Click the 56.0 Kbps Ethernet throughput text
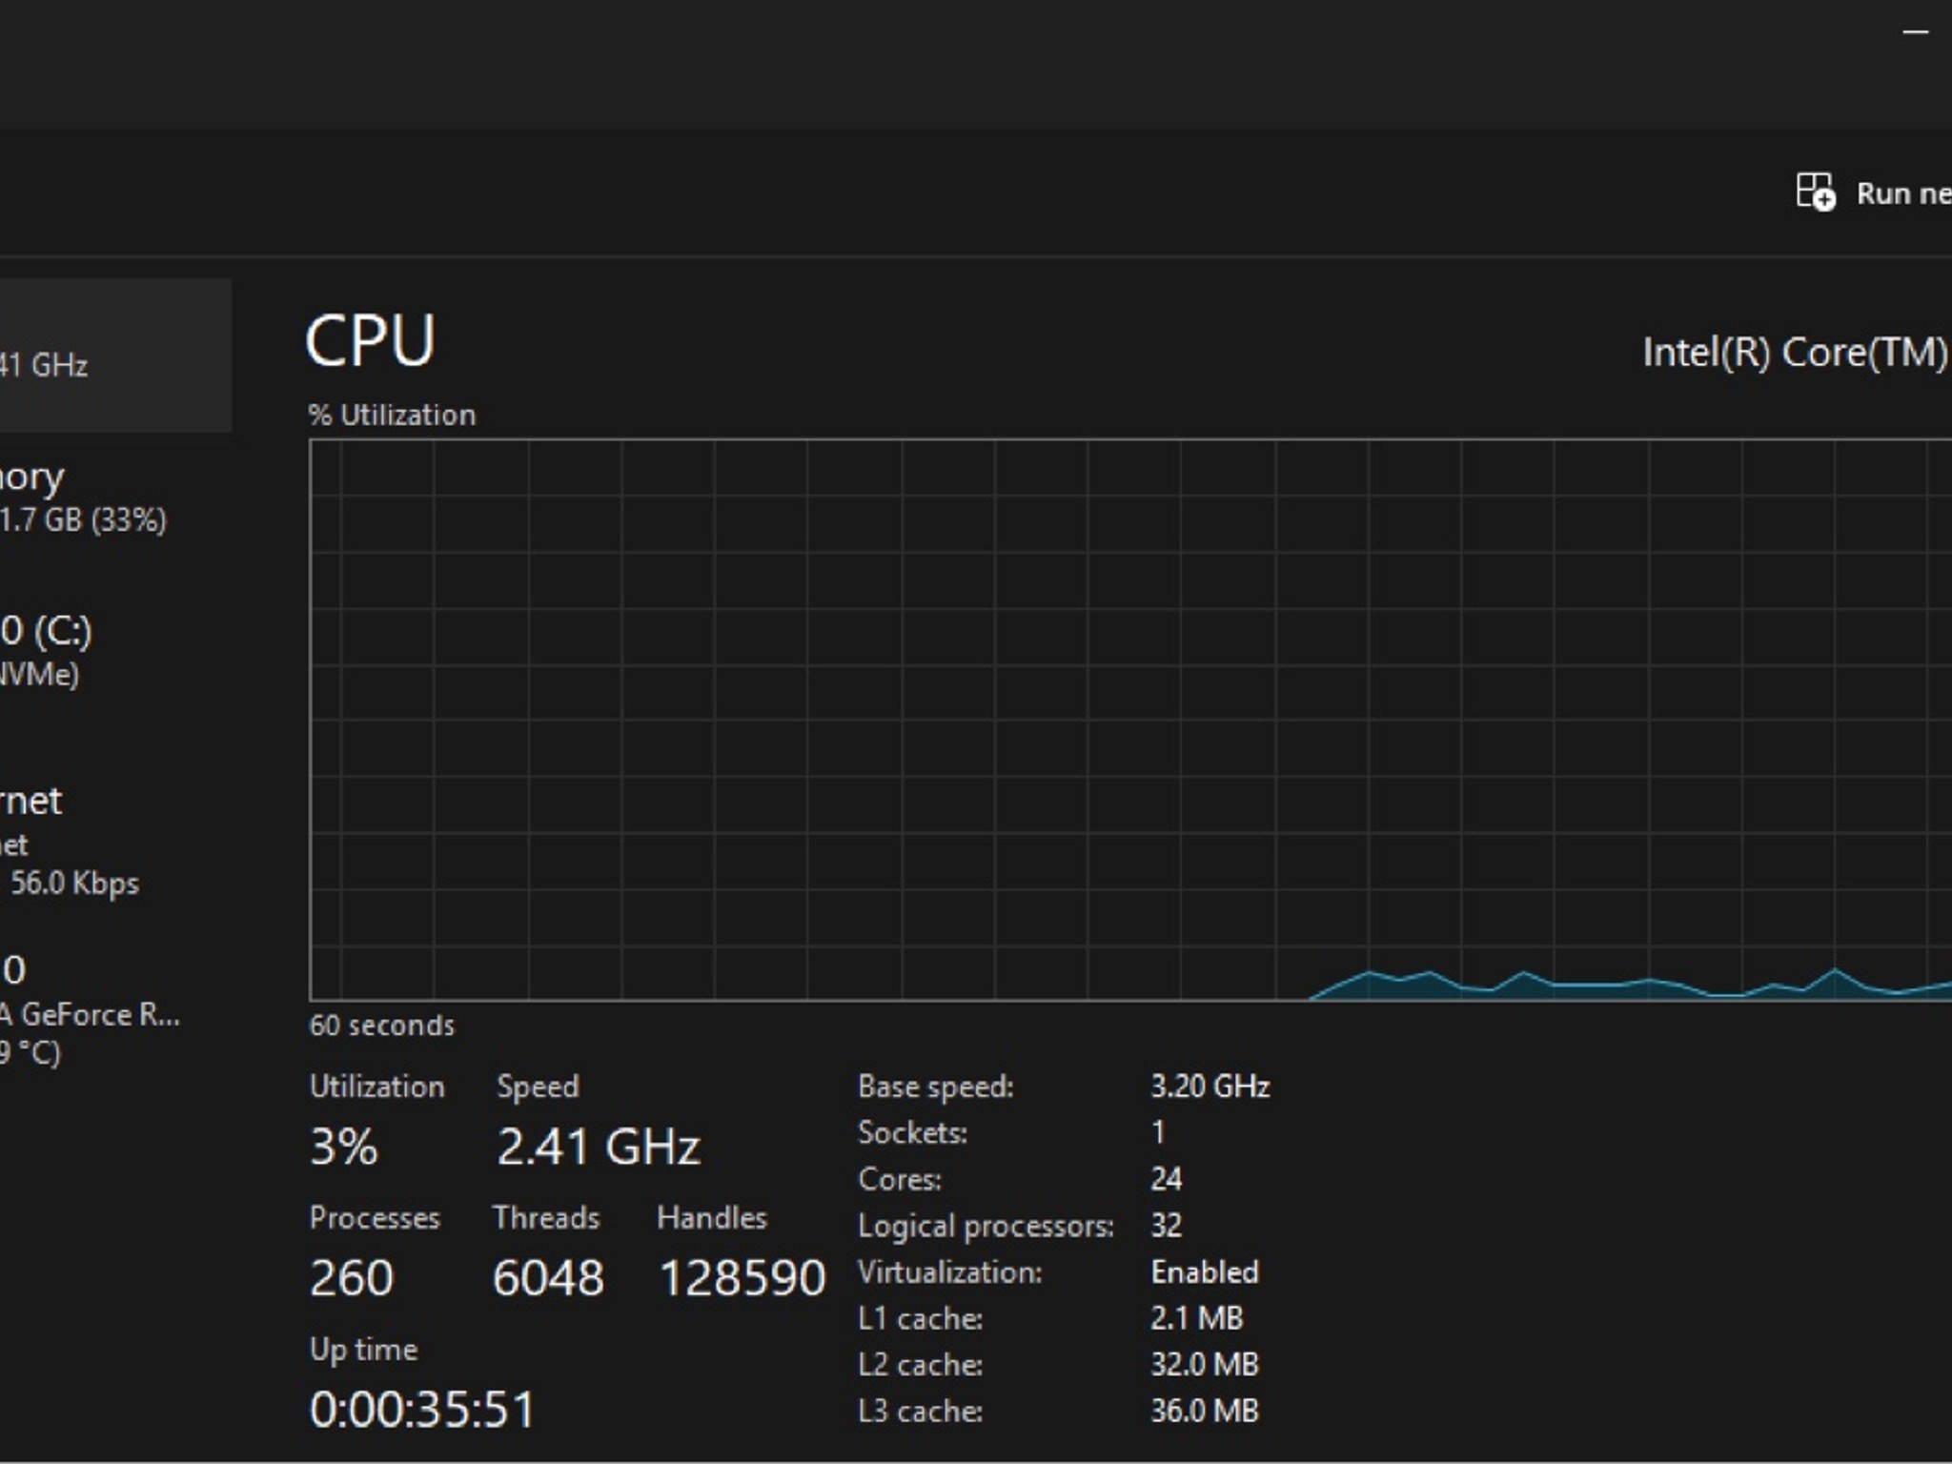Screen dimensions: 1952x1464 point(74,883)
